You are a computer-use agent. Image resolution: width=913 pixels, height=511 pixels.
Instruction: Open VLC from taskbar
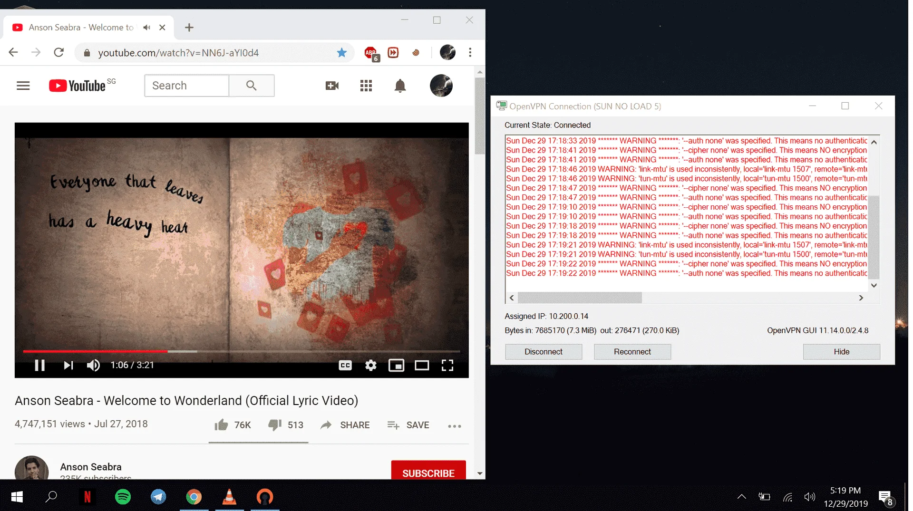[x=229, y=497]
